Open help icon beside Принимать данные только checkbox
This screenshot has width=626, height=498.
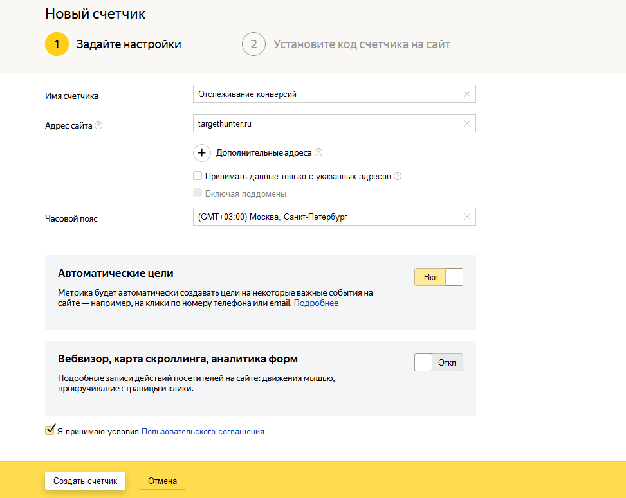(398, 176)
